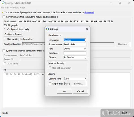Viewport: 134px width, 117px height.
Task: Open the Elevate dropdown
Action: pos(75,57)
